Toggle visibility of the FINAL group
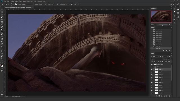180x101 pixels. (152, 67)
